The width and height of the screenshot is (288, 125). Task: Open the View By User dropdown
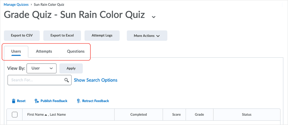[x=42, y=68]
